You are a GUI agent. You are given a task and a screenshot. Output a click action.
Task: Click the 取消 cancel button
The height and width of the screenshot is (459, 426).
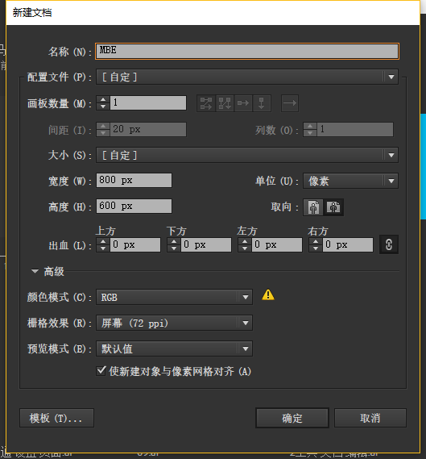coord(370,418)
